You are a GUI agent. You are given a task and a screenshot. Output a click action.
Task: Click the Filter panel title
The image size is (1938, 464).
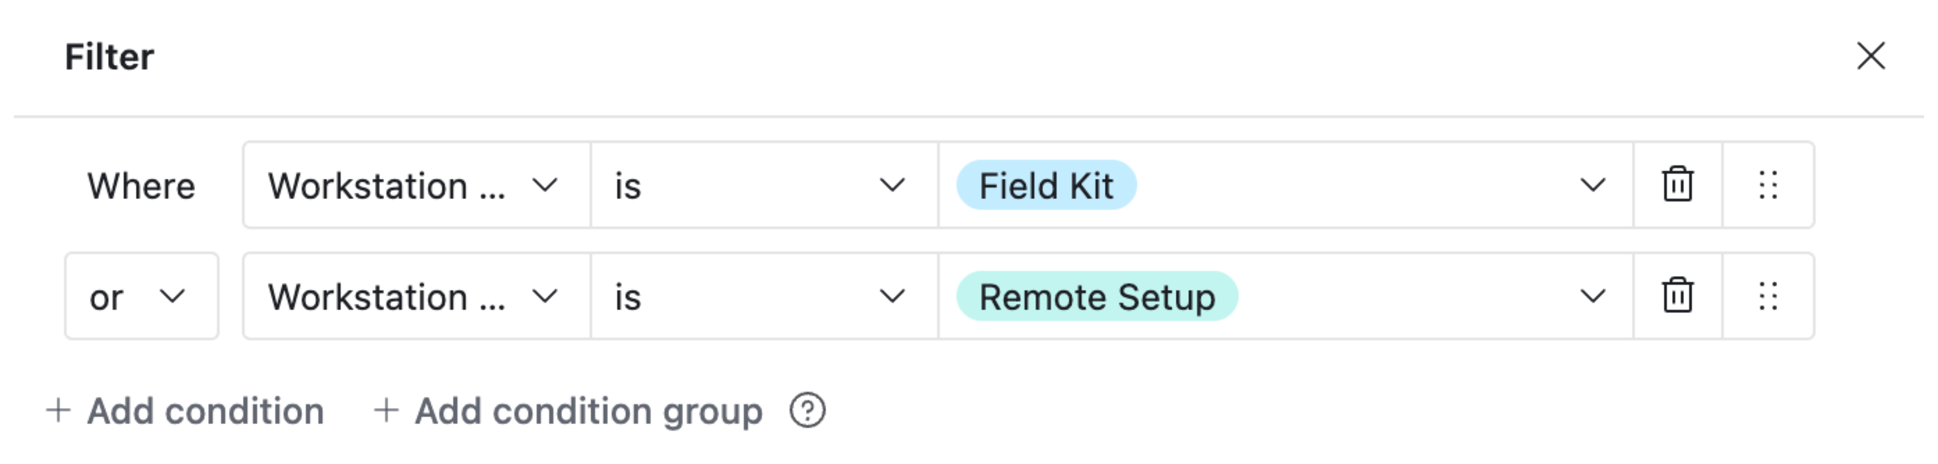tap(109, 57)
